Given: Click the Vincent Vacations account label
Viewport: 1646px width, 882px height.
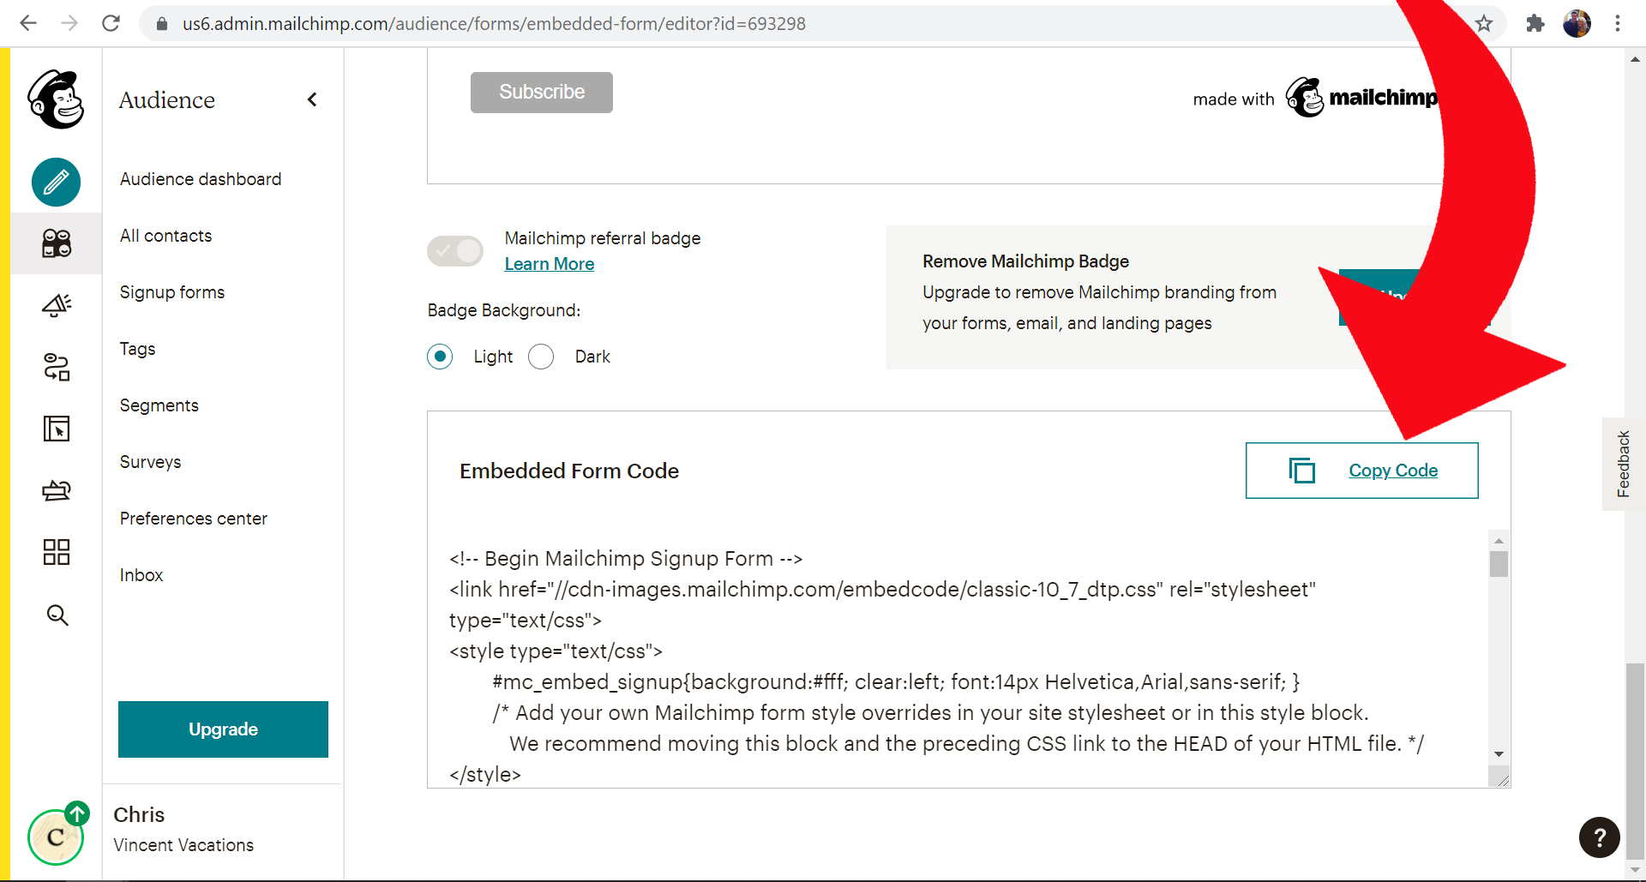Looking at the screenshot, I should [183, 845].
